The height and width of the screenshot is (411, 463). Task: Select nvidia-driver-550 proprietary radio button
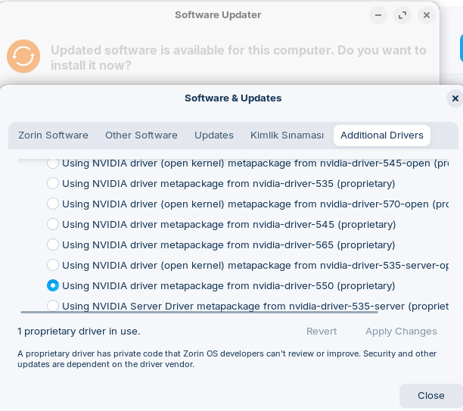pyautogui.click(x=53, y=285)
